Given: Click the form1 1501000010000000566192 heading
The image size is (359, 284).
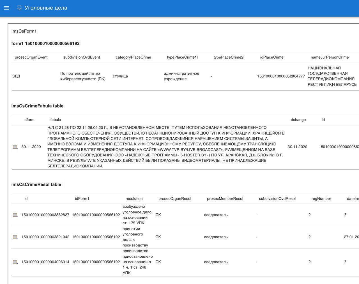Looking at the screenshot, I should [x=45, y=43].
